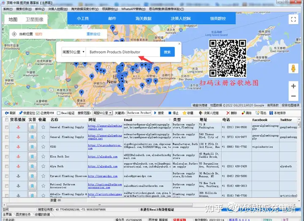Start search with the toolbar 搜索 play icon
304x221 pixels.
tap(155, 113)
